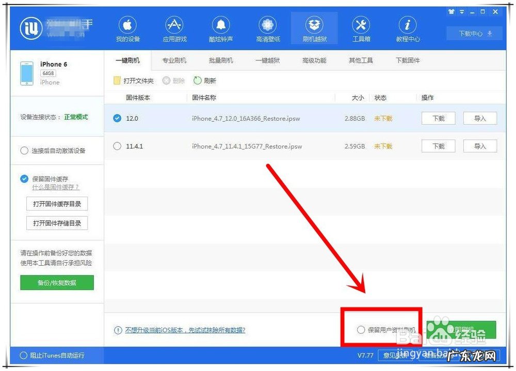
Task: Switch to the Download Firmware (下载固件) tab
Action: [408, 60]
